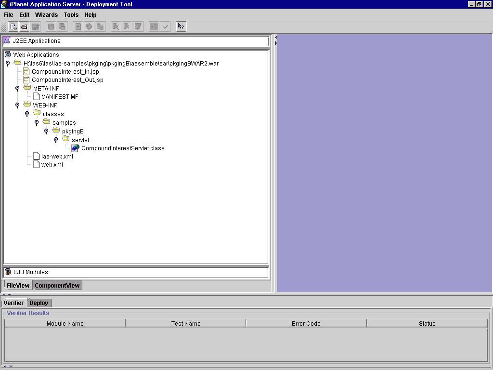Collapse the servlet folder node
Screen dimensions: 493x370
[x=56, y=140]
